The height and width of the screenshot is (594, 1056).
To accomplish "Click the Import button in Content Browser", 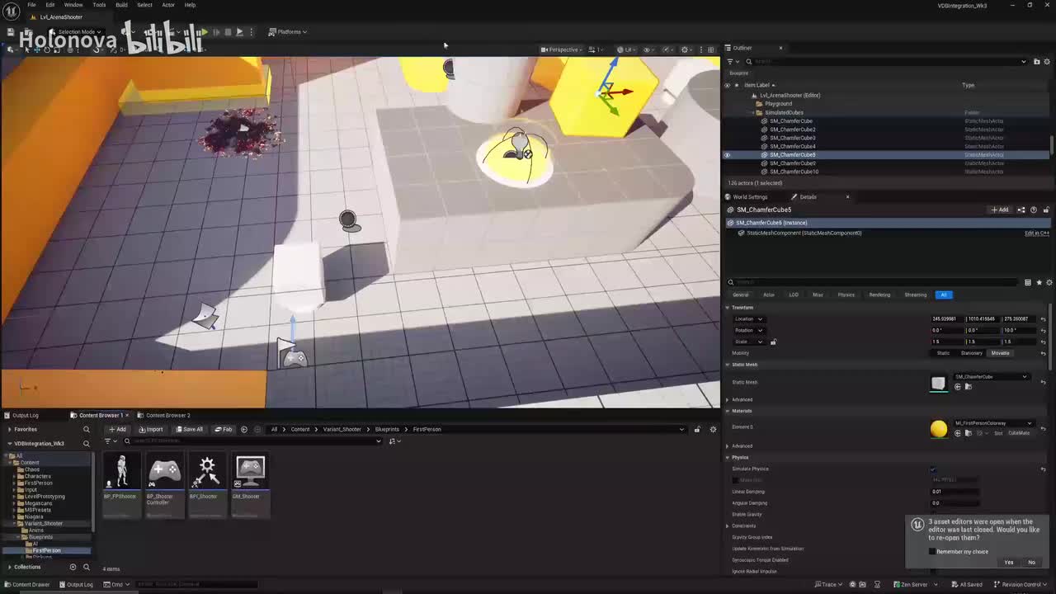I will (x=151, y=429).
